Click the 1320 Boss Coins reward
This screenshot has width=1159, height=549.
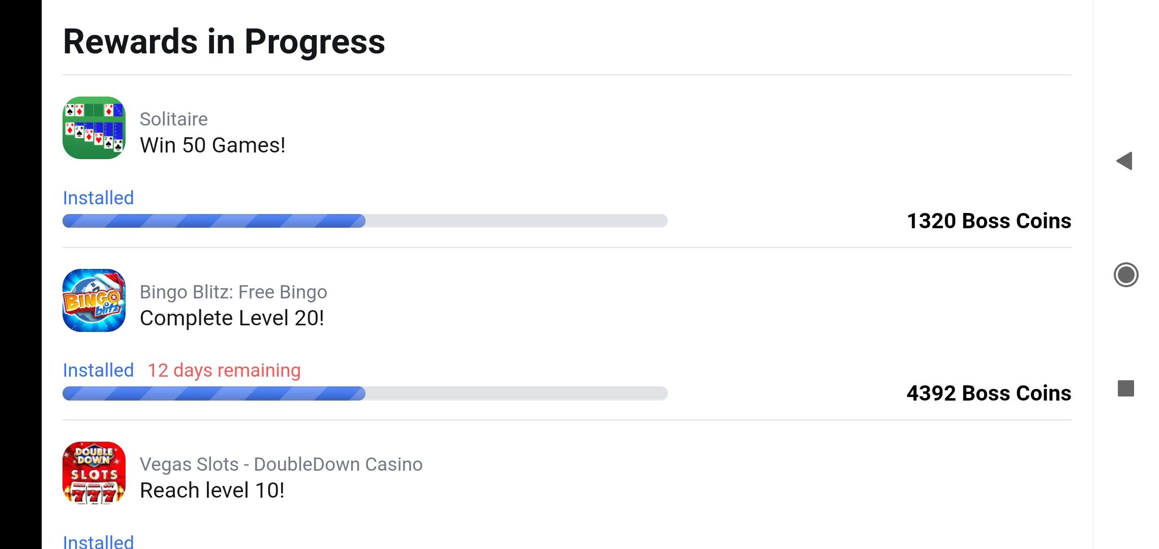click(x=989, y=221)
